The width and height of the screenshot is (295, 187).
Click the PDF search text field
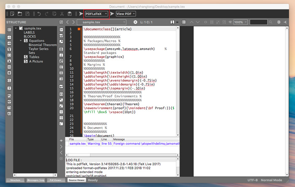click(258, 22)
